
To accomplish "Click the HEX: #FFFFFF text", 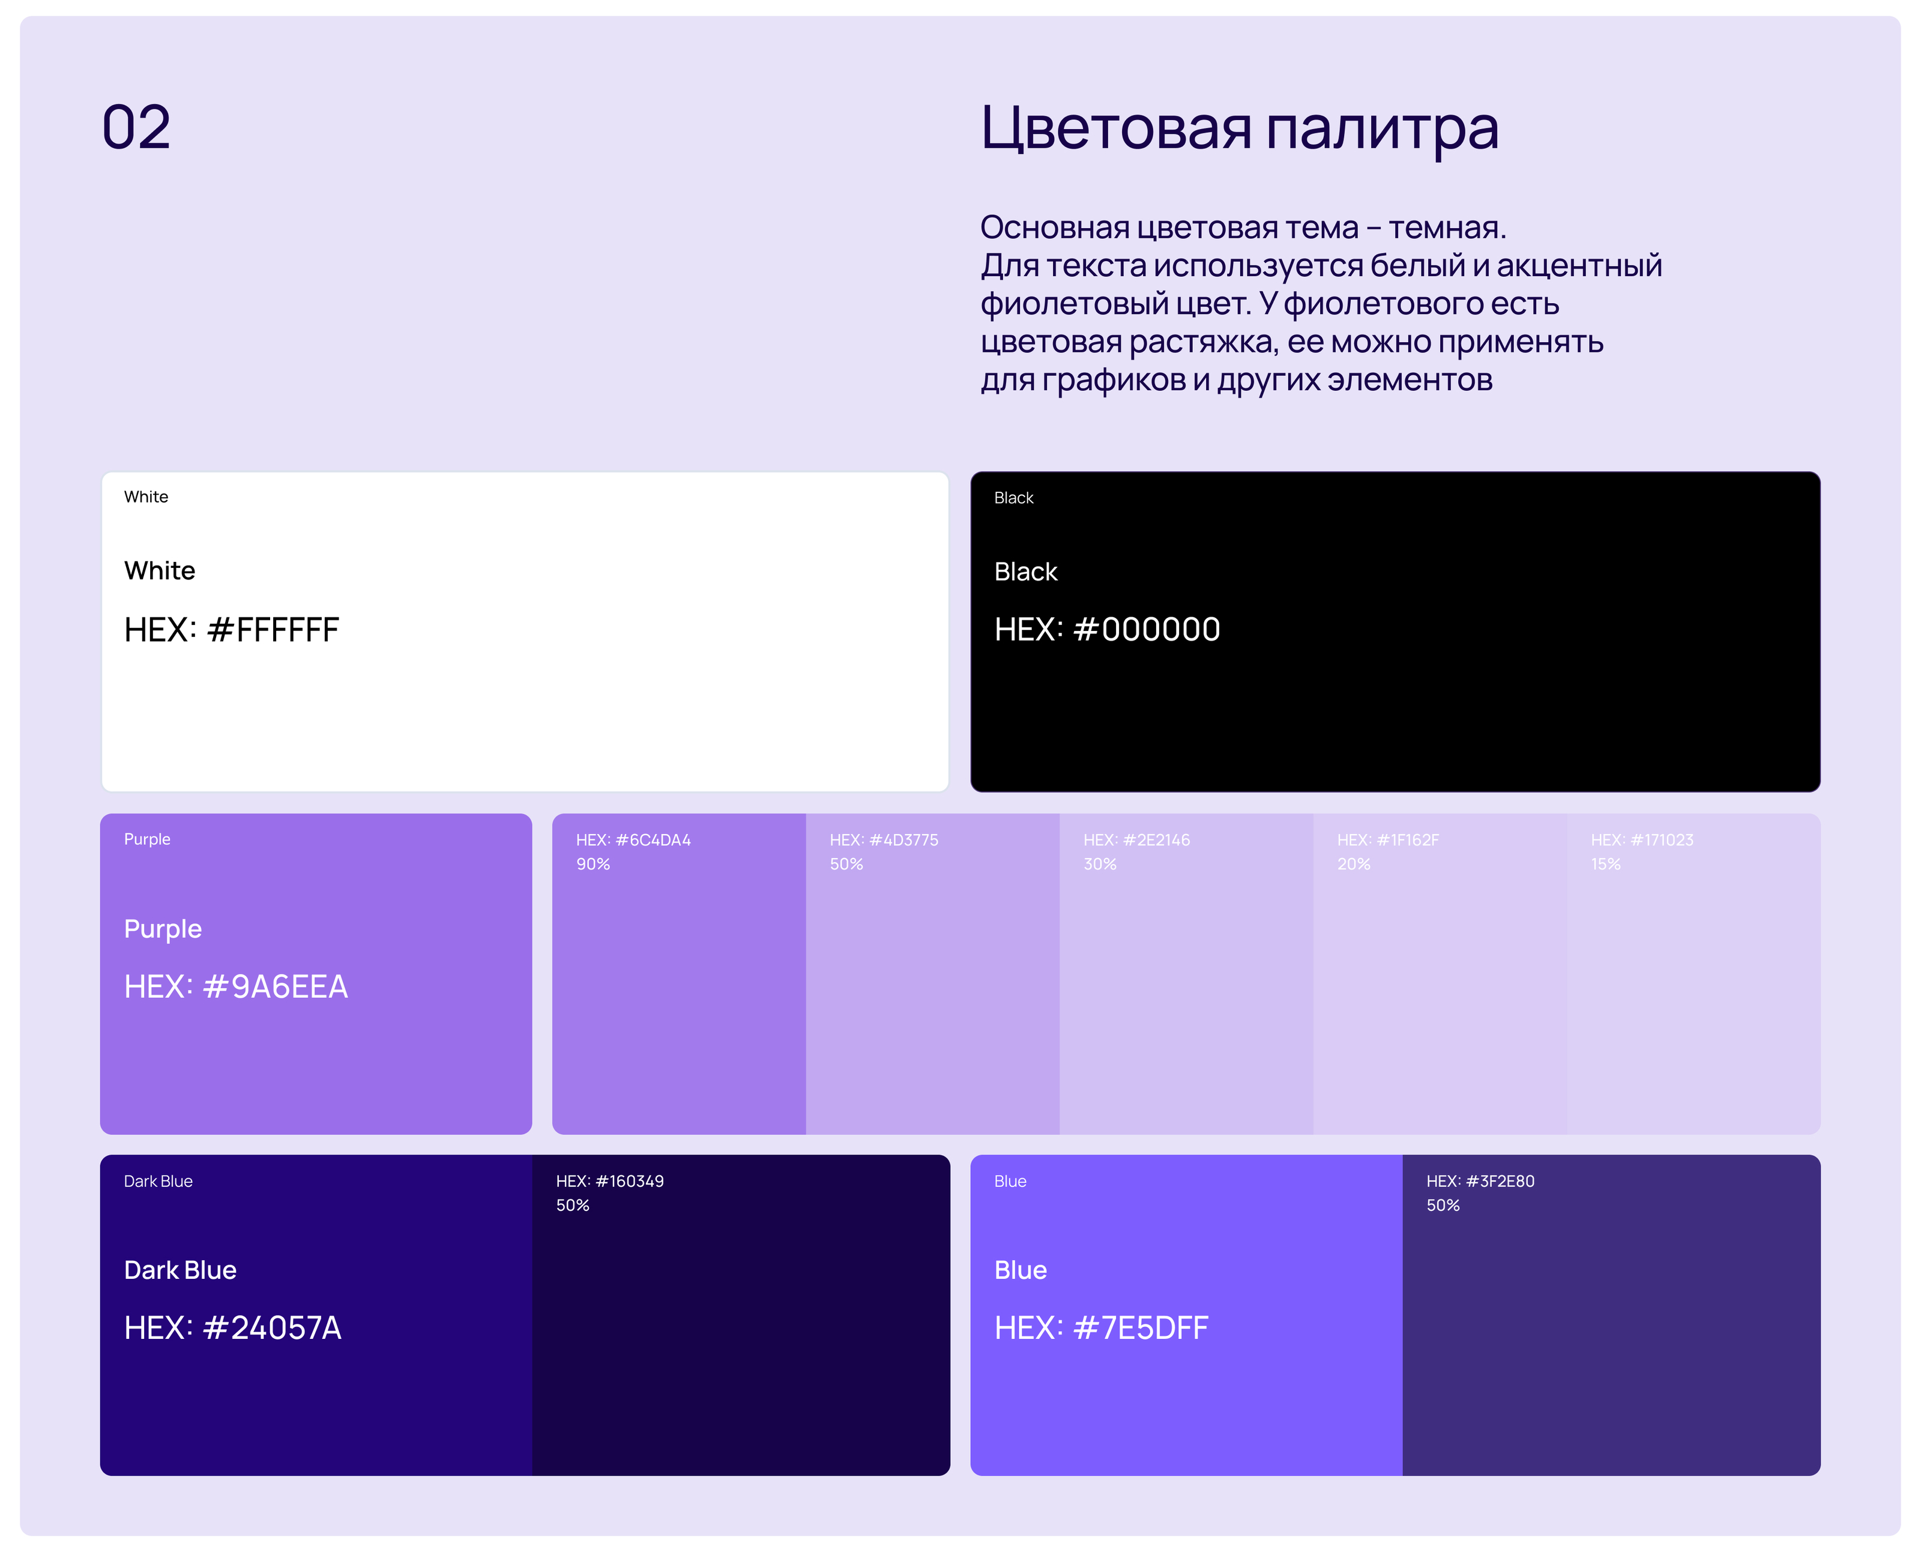I will tap(232, 629).
